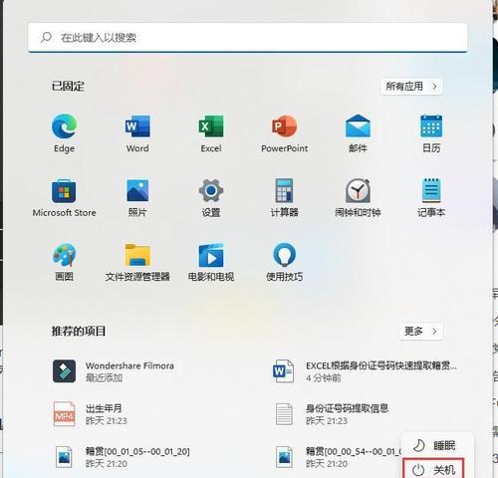The image size is (498, 478).
Task: Open 闹钟和时钟 clock app
Action: 358,191
